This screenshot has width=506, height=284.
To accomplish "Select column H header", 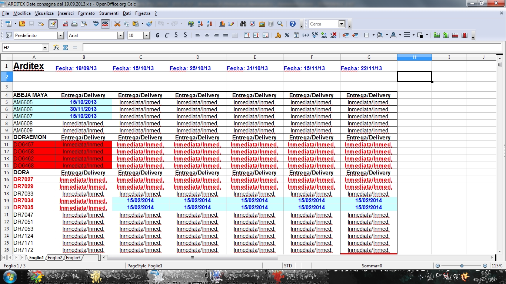I will (x=415, y=57).
